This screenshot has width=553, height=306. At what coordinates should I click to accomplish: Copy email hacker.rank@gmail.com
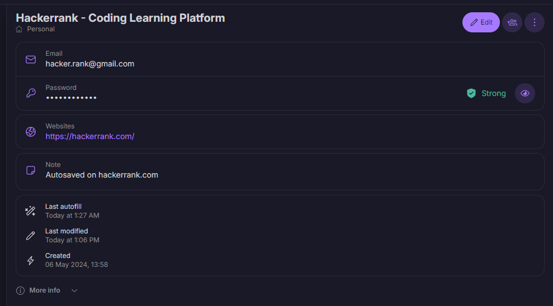[x=90, y=64]
